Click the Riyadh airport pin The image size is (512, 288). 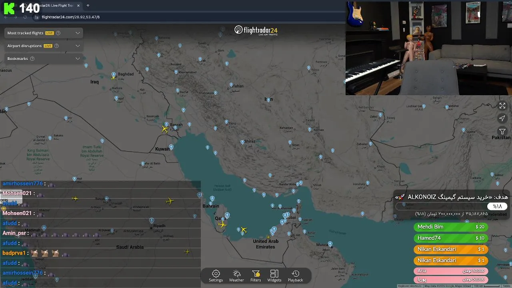tap(152, 220)
